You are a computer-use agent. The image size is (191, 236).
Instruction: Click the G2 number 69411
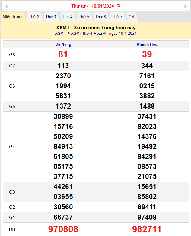pos(147,207)
